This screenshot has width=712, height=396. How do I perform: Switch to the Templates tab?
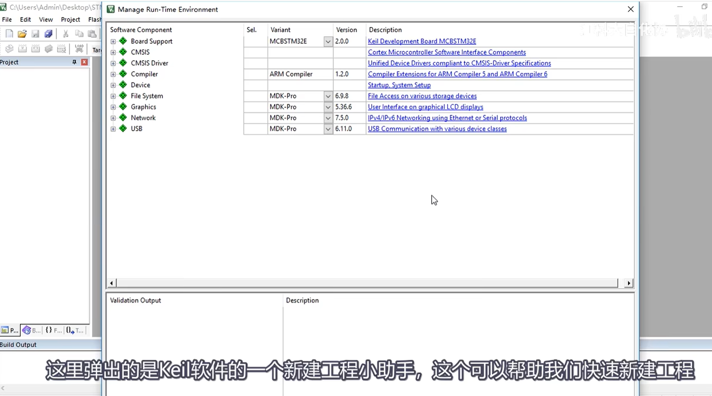click(x=75, y=330)
